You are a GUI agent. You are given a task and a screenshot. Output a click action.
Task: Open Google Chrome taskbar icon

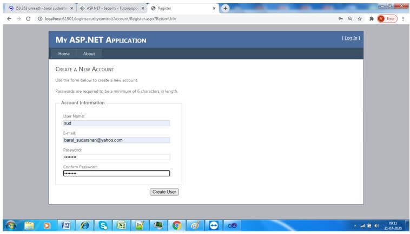176,225
